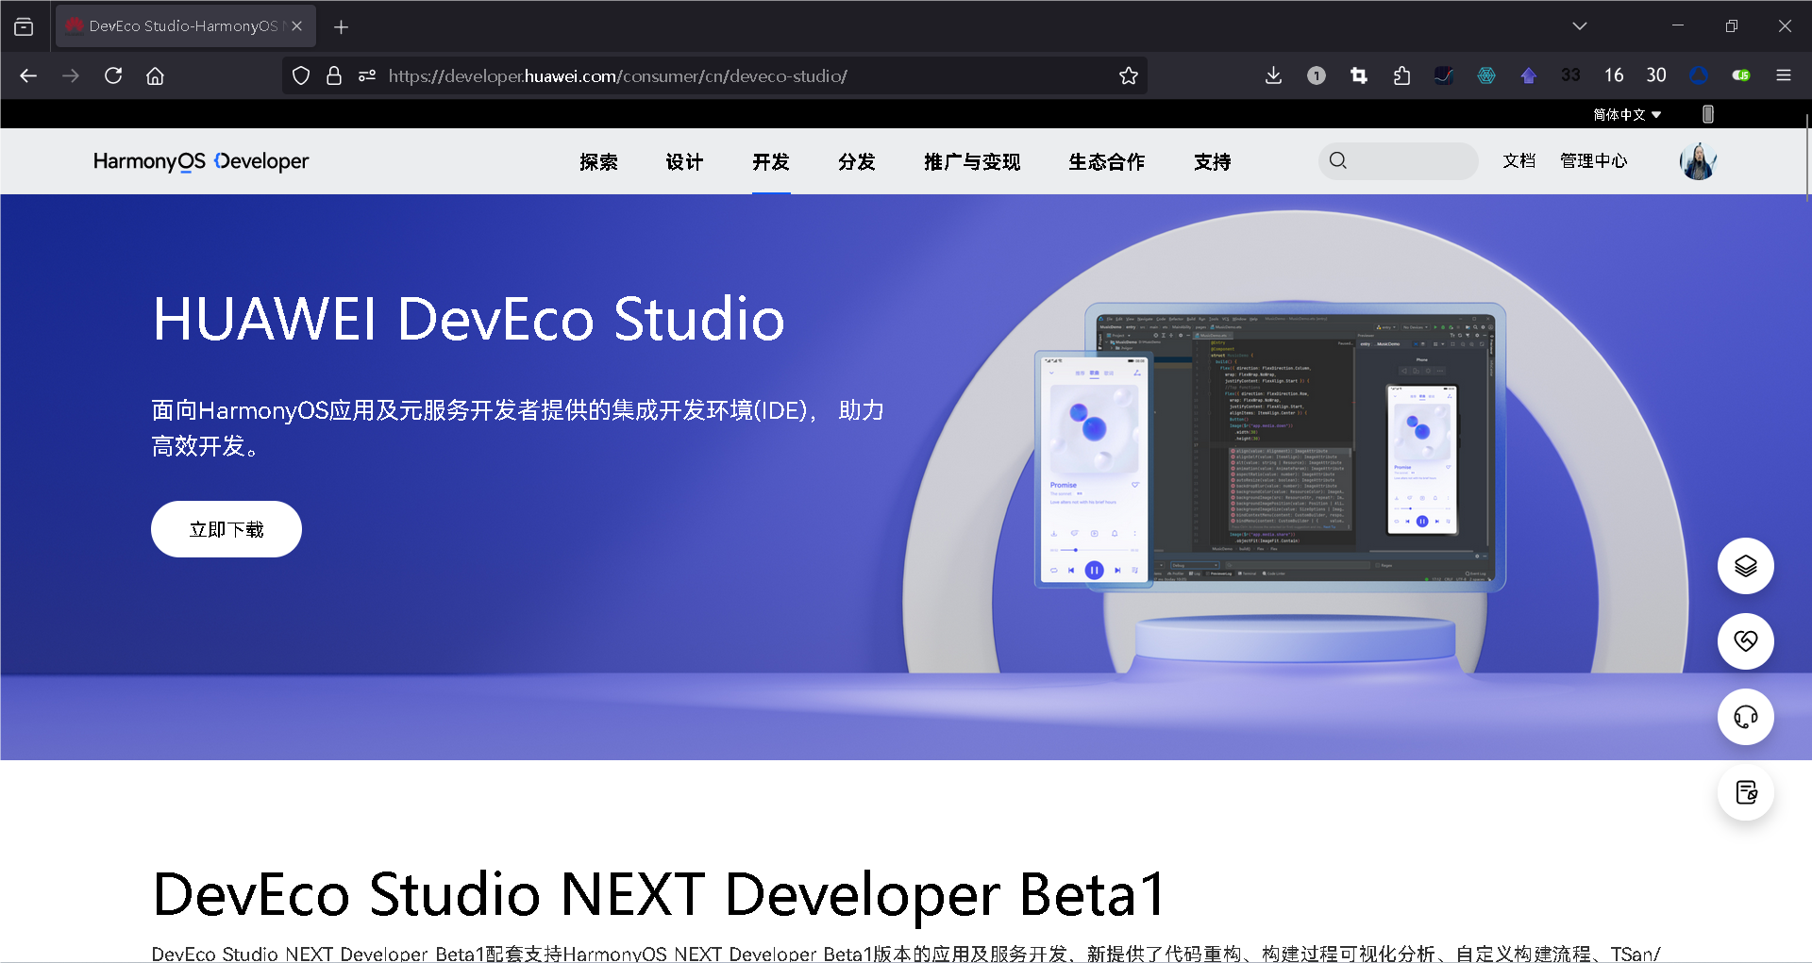This screenshot has width=1812, height=963.
Task: Open the list-all-tabs chevron dropdown
Action: (1580, 25)
